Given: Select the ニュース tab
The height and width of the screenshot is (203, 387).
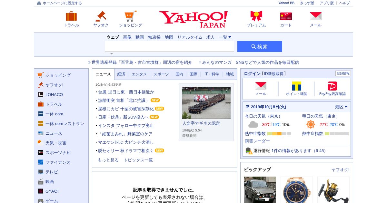Looking at the screenshot, I should pyautogui.click(x=103, y=74).
